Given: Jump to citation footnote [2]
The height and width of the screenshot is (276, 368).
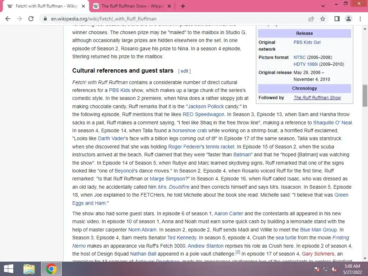Looking at the screenshot, I should [238, 252].
